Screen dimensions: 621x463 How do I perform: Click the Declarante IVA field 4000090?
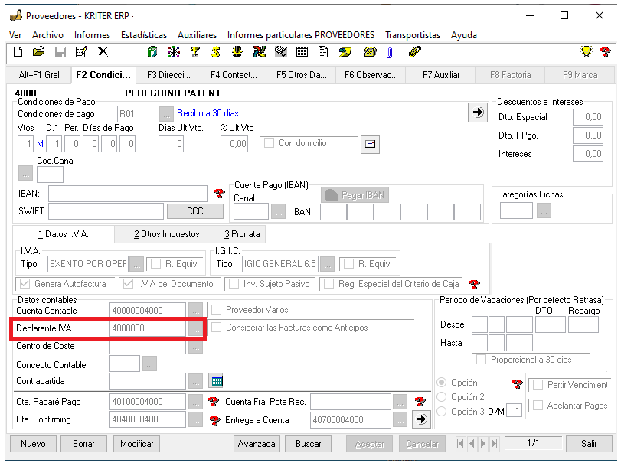[x=147, y=328]
